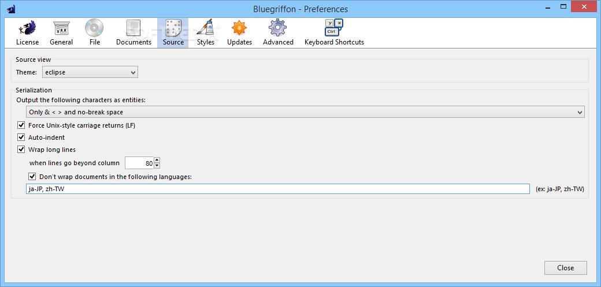Close the Preferences dialog with Close button
The image size is (601, 287).
[565, 268]
